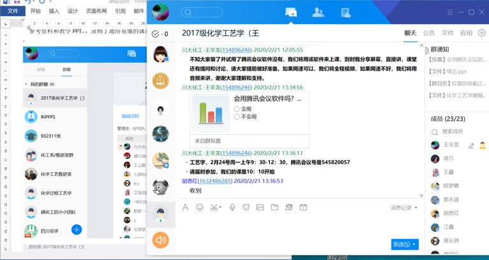This screenshot has width=489, height=260.
Task: Select the '会用' poll option
Action: click(237, 109)
